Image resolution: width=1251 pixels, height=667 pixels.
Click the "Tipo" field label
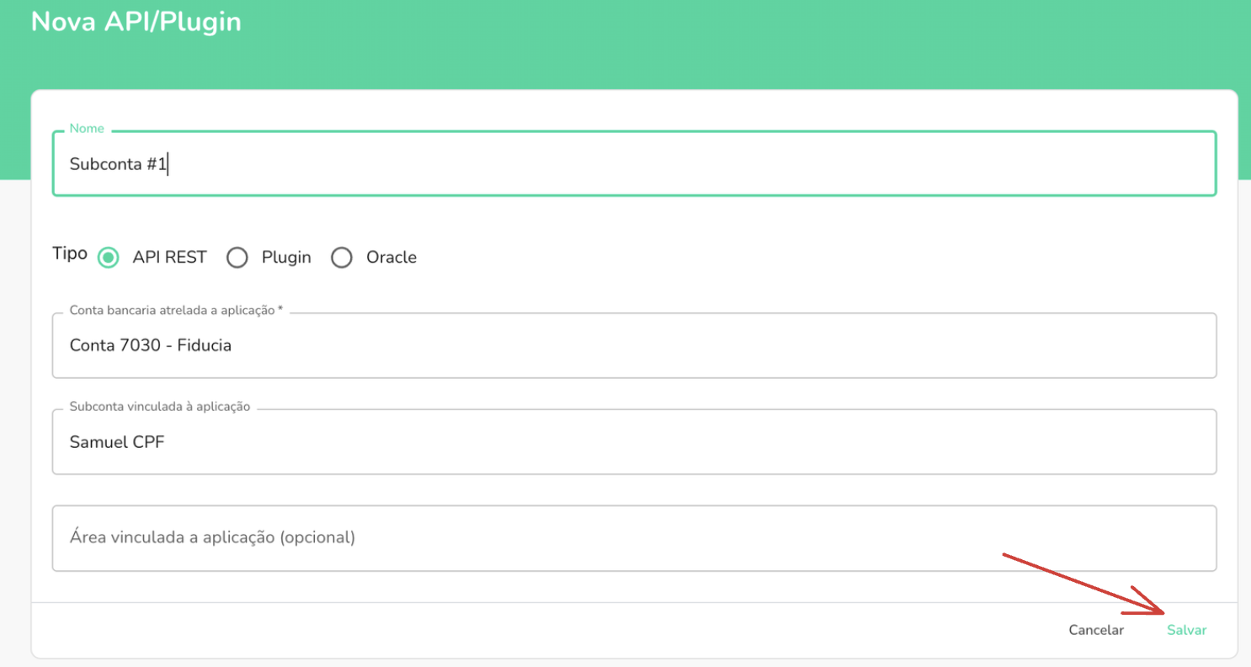tap(70, 253)
